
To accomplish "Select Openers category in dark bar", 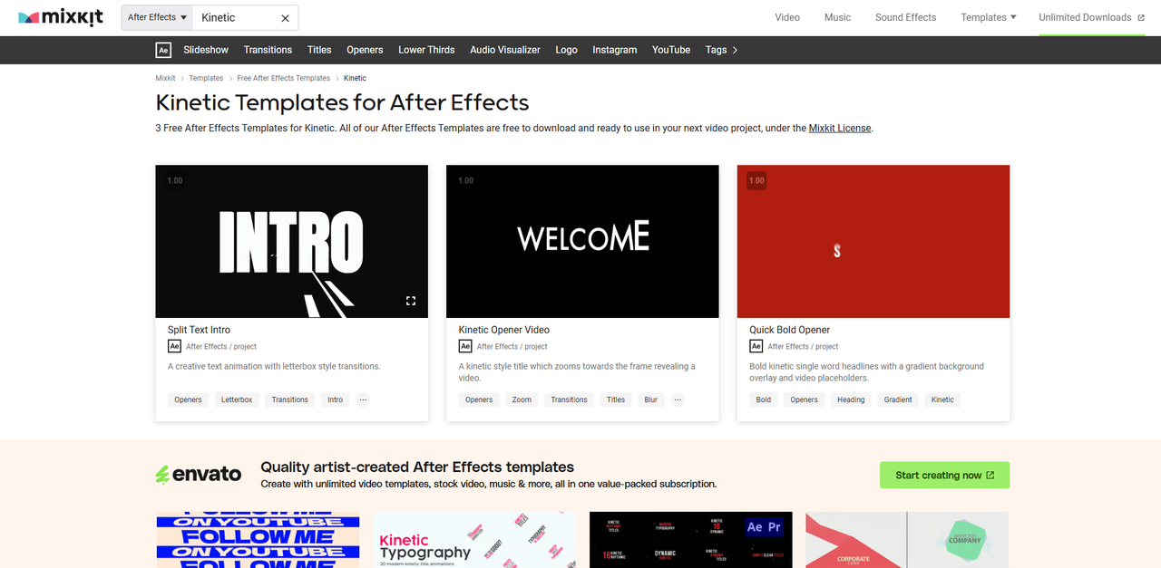I will 365,50.
